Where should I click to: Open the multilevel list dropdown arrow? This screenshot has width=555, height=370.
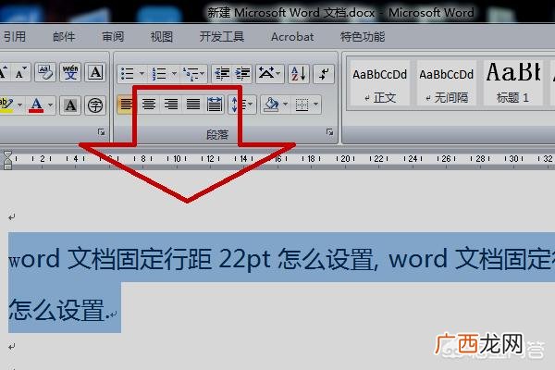tap(203, 74)
